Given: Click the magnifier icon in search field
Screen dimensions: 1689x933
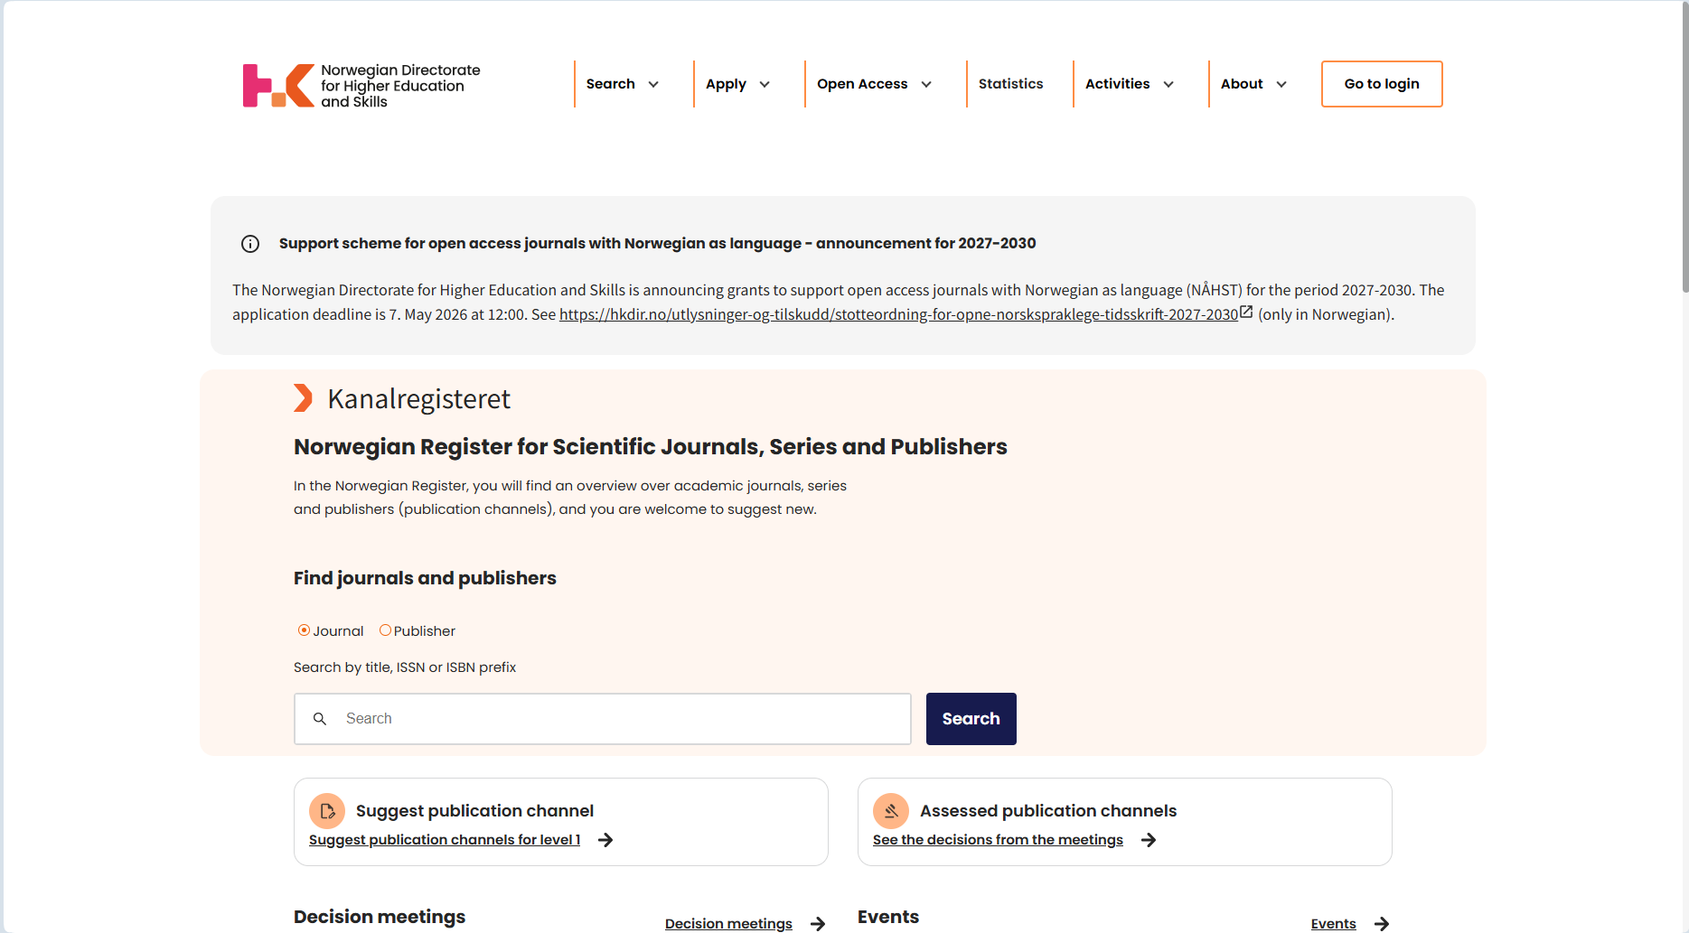Looking at the screenshot, I should (320, 719).
